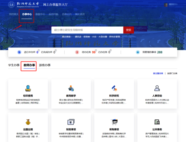This screenshot has height=142, width=186.
Task: Pick the recent search 大仪
Action: [x=94, y=37]
